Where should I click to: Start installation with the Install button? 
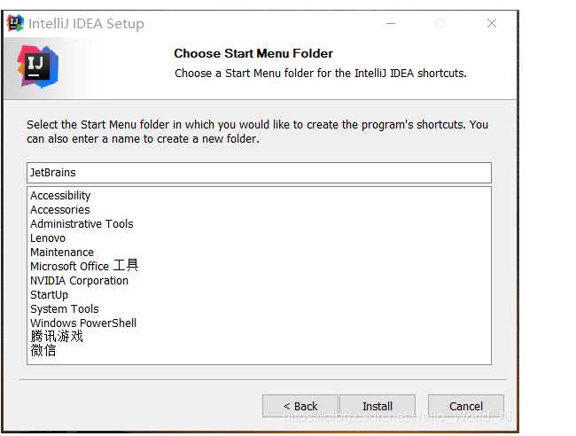tap(378, 406)
